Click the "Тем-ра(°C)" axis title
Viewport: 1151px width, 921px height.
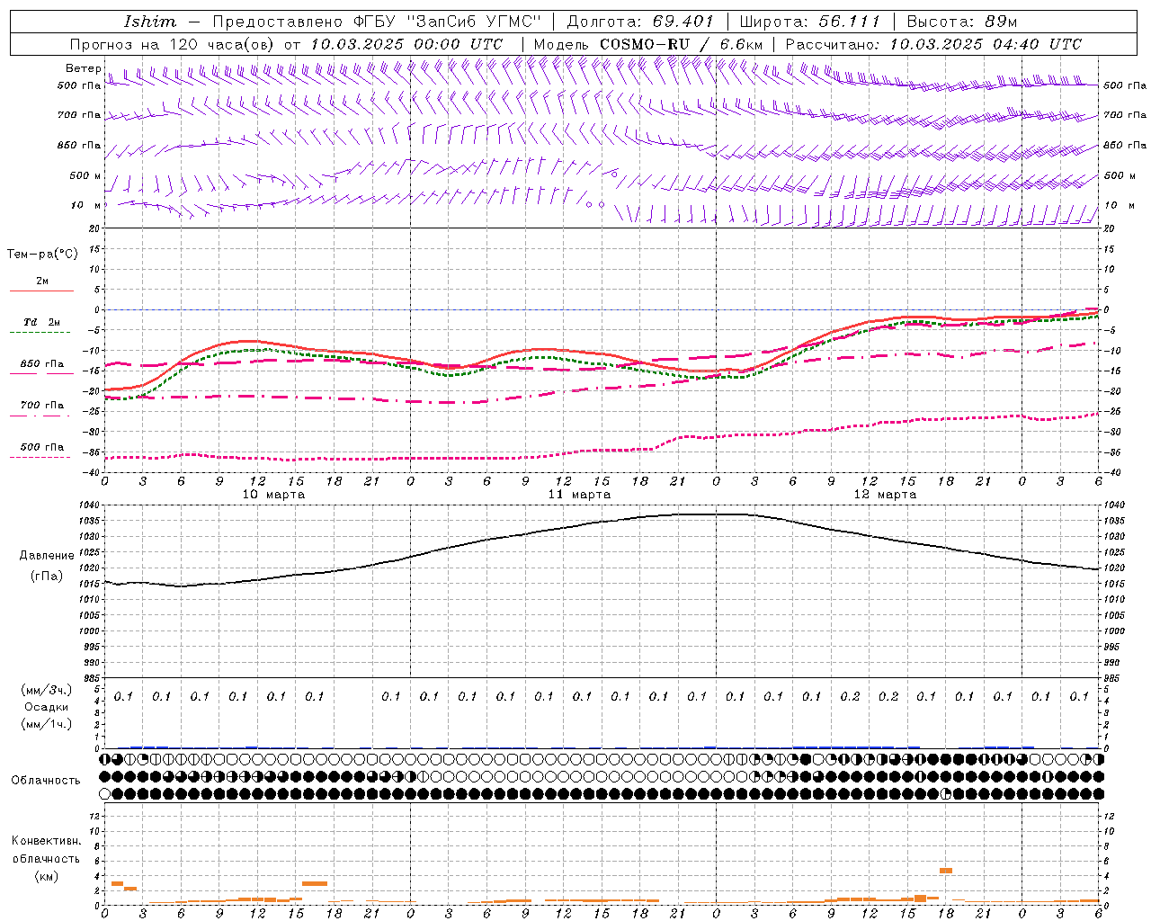click(x=42, y=255)
